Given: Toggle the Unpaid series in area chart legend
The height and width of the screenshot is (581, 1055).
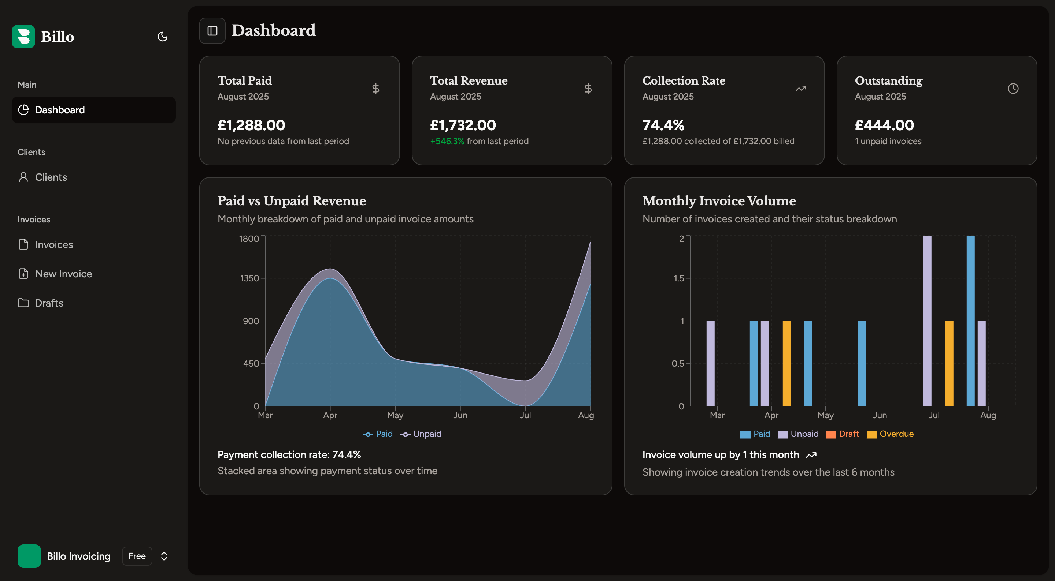Looking at the screenshot, I should [x=421, y=434].
